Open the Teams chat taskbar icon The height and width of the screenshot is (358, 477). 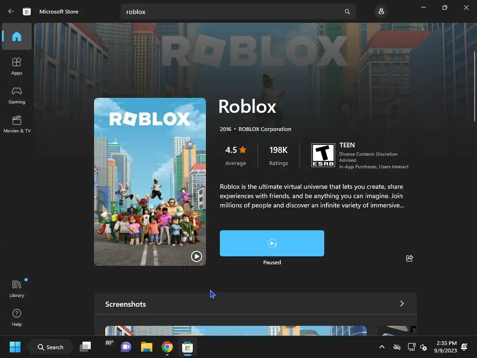pos(126,347)
